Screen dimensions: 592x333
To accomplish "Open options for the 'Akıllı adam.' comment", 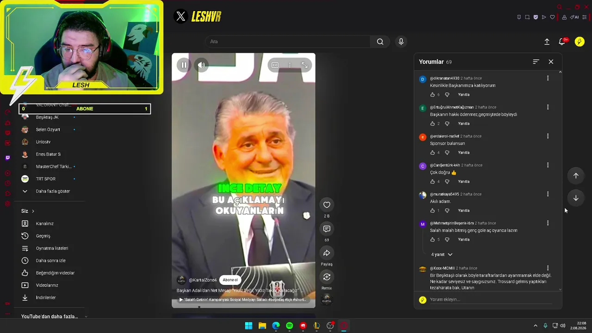I will [548, 194].
